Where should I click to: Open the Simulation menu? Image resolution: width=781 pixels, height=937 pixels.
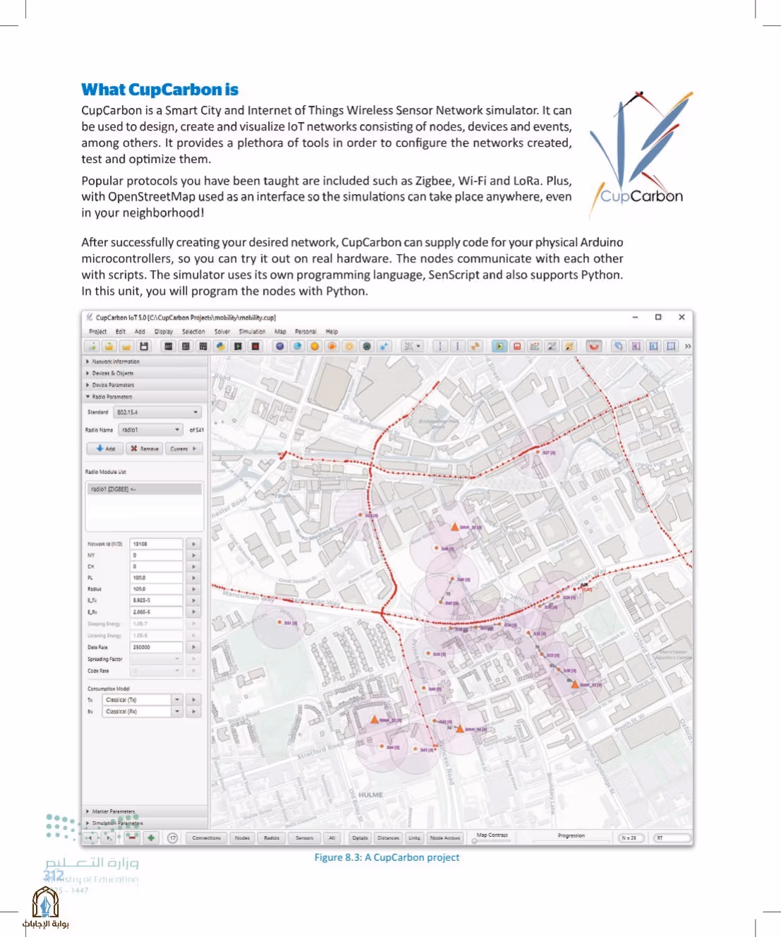[252, 332]
